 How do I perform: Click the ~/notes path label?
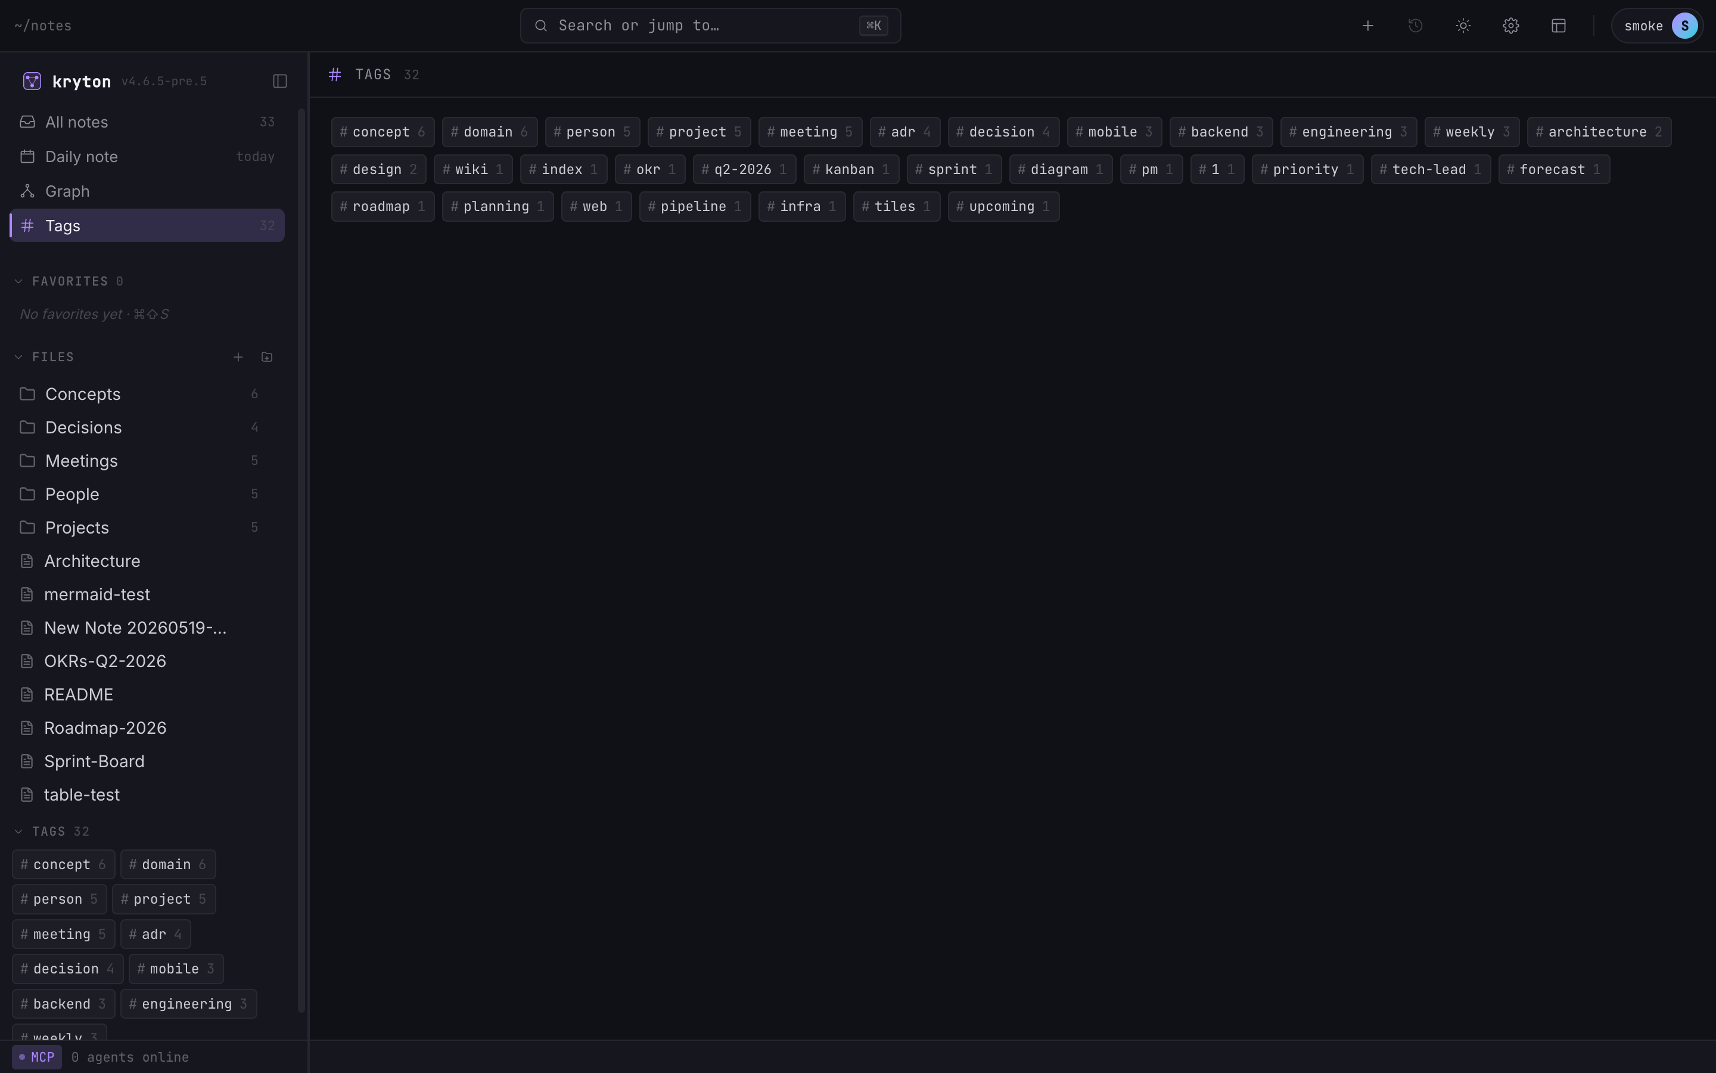[x=42, y=26]
